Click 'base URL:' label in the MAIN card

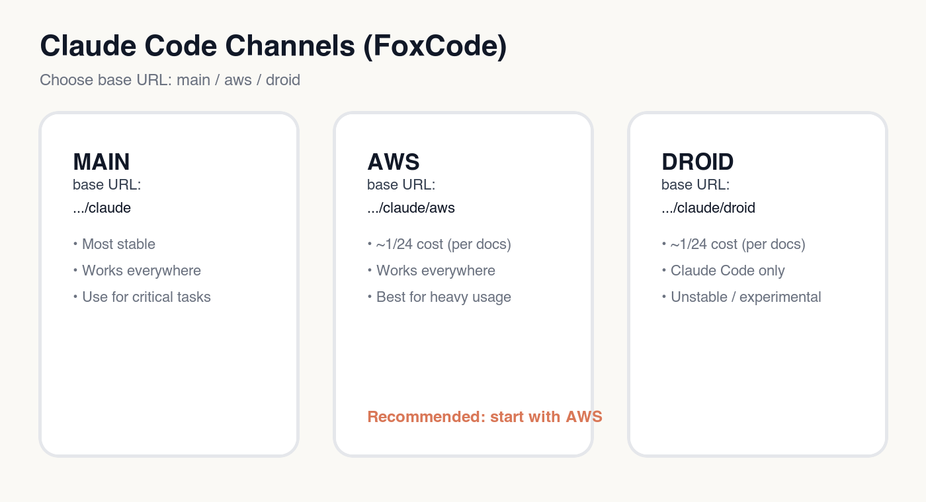tap(107, 185)
